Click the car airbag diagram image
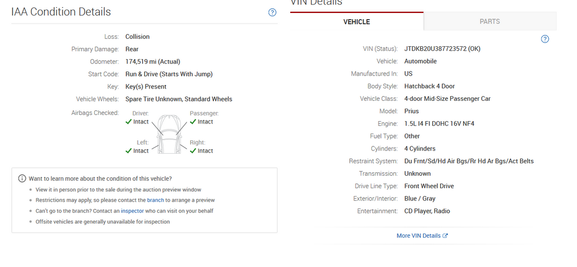The image size is (577, 267). point(169,134)
